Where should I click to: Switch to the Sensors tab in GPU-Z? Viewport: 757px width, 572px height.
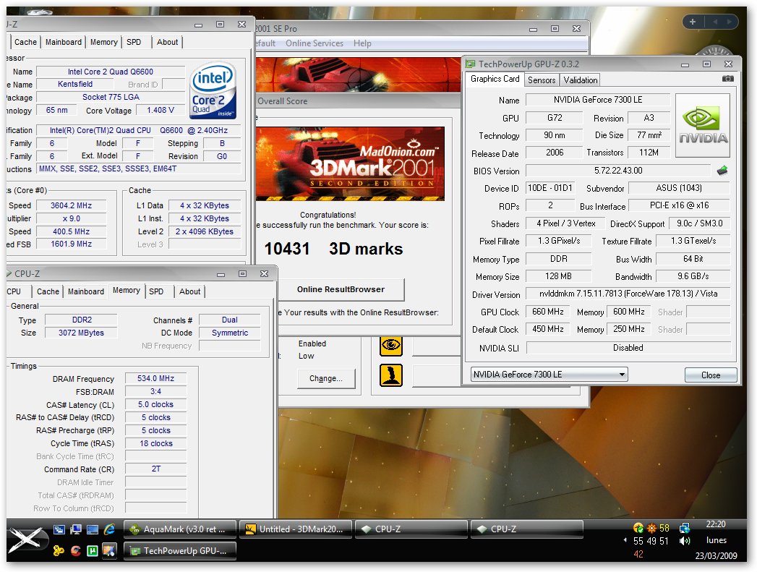click(542, 80)
